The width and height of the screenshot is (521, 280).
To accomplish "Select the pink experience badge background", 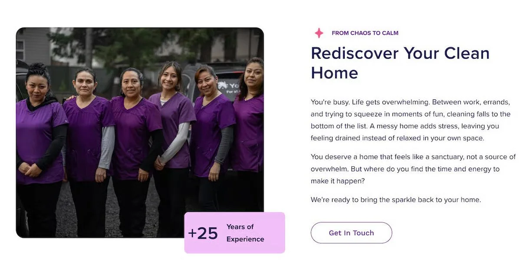I will tap(234, 233).
